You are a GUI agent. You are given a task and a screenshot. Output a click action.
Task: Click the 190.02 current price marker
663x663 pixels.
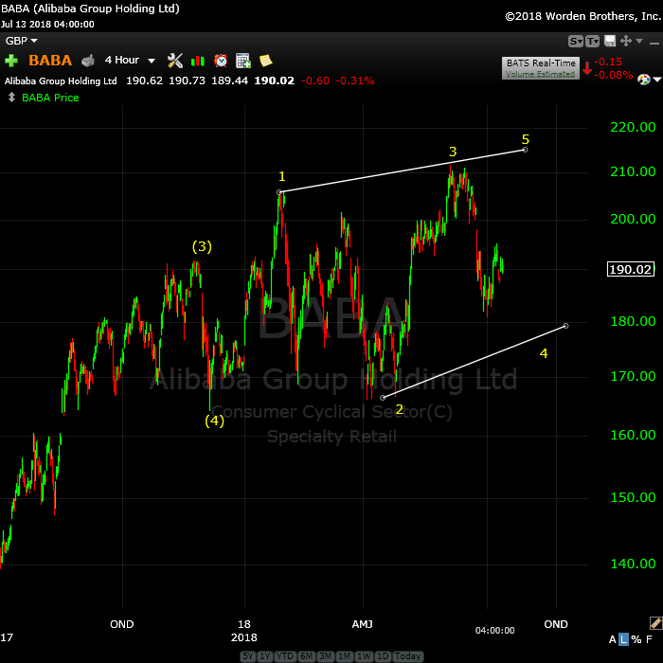coord(631,269)
